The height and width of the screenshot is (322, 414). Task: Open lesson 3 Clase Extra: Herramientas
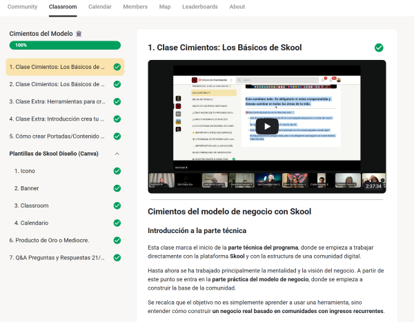click(x=65, y=101)
